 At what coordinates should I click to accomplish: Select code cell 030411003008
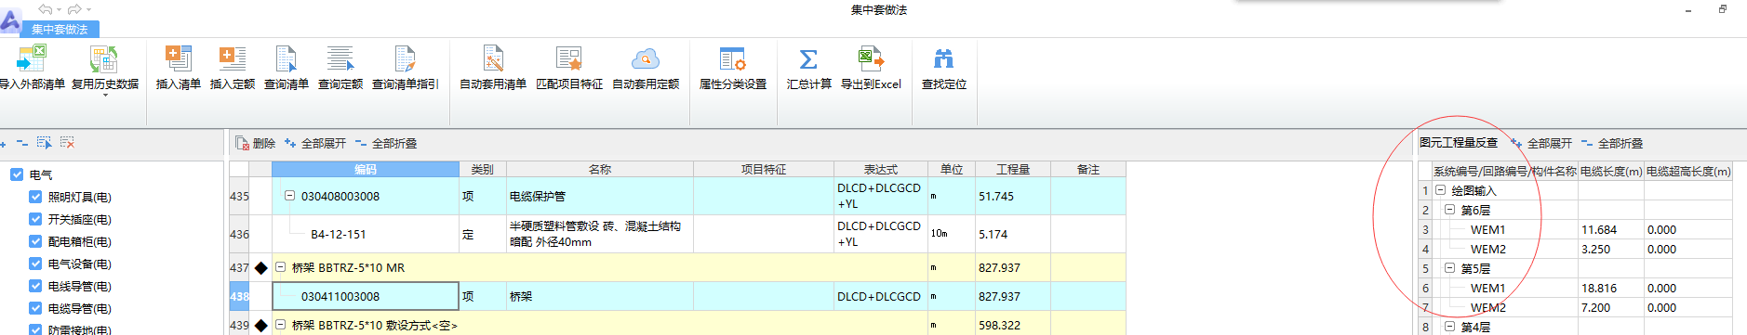[366, 296]
